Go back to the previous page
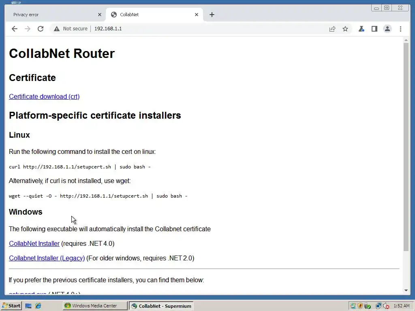The width and height of the screenshot is (415, 311). (15, 29)
